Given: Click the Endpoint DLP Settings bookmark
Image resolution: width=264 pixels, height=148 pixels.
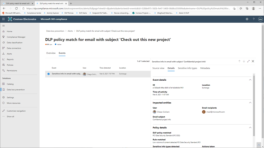Looking at the screenshot, I should pyautogui.click(x=99, y=13).
